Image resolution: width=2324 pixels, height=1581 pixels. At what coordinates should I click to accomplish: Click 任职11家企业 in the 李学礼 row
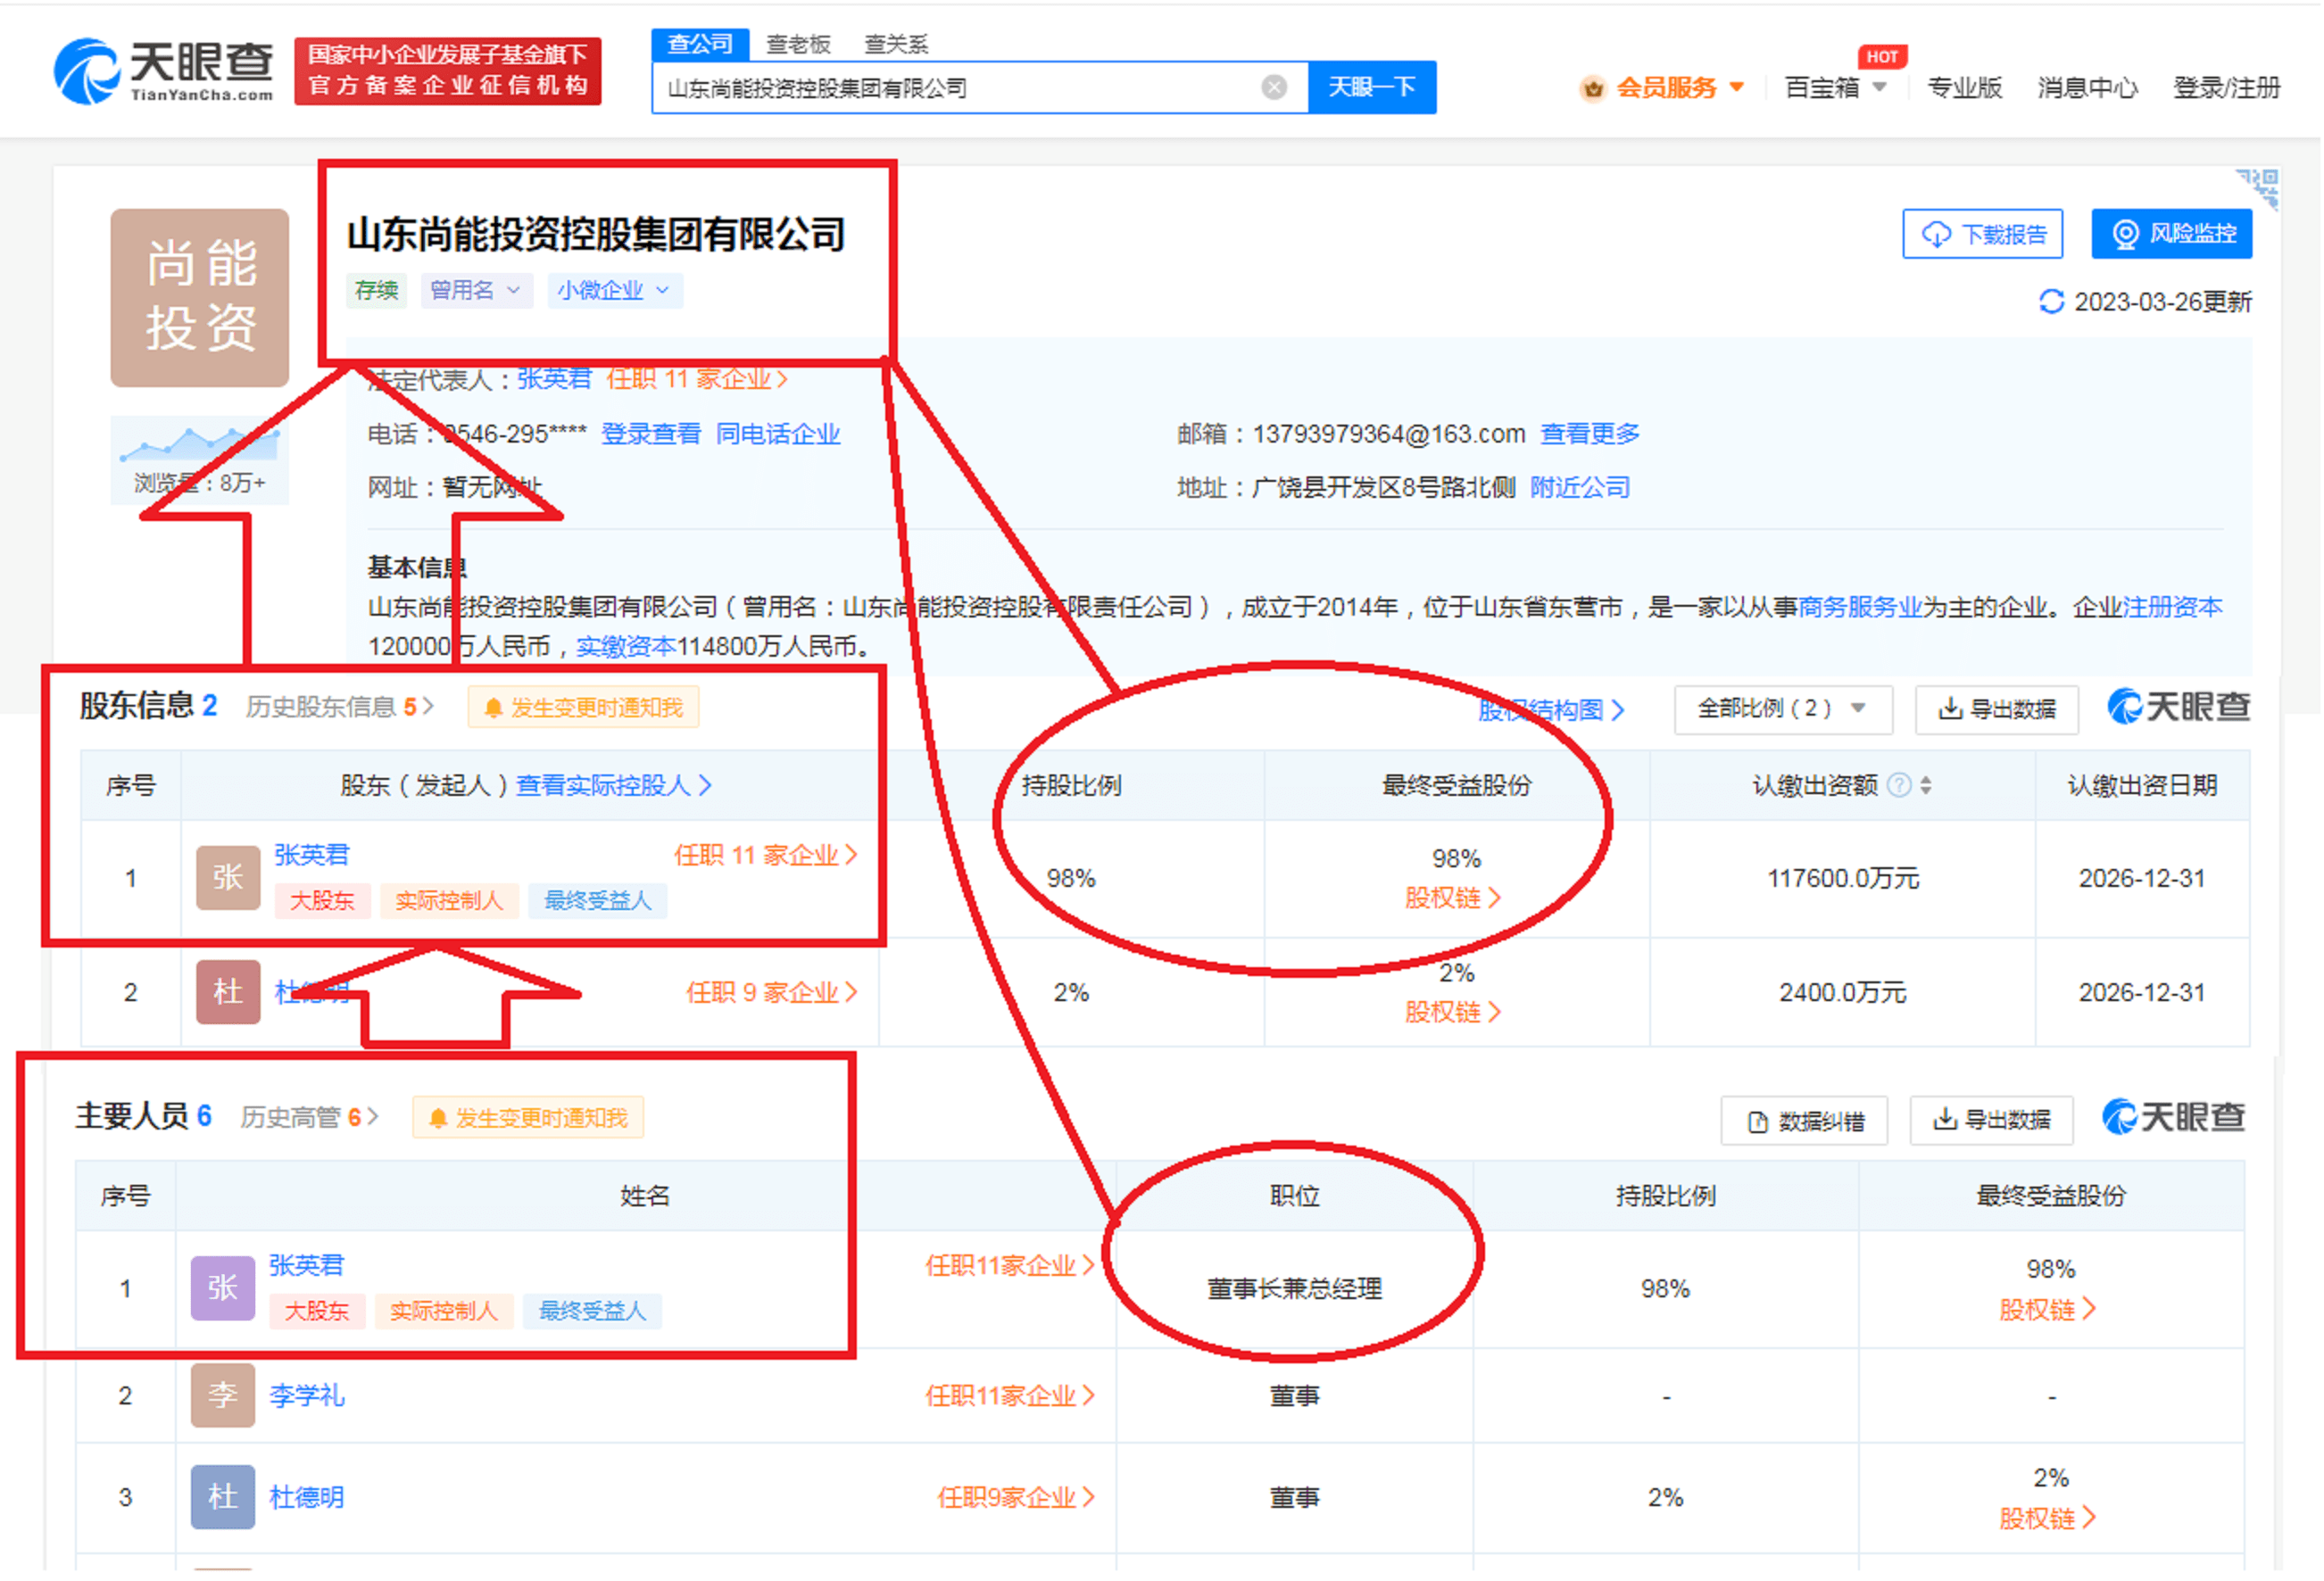coord(1012,1397)
